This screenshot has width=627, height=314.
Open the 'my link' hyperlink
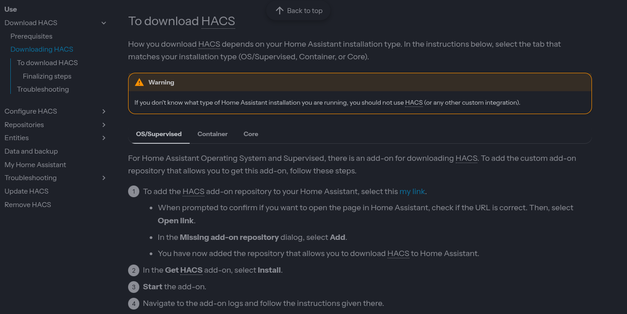tap(412, 191)
